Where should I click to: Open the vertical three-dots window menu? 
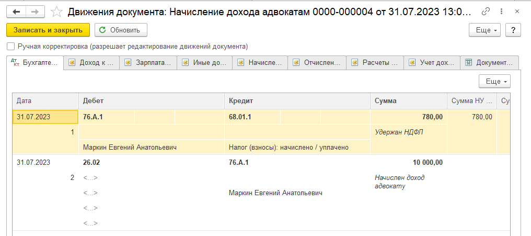[x=502, y=12]
